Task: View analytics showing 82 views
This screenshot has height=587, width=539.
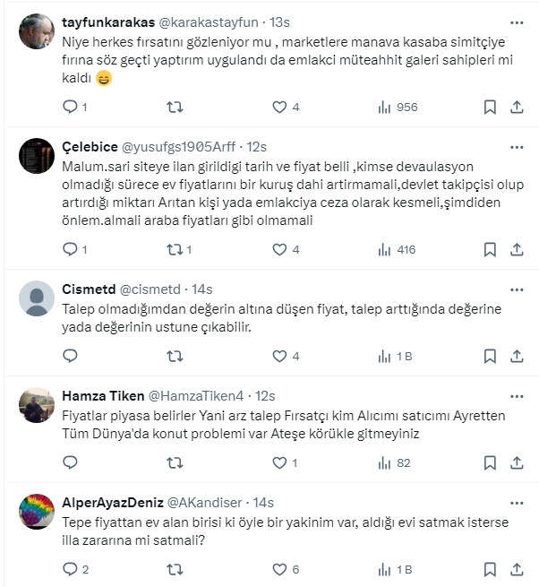Action: 394,462
